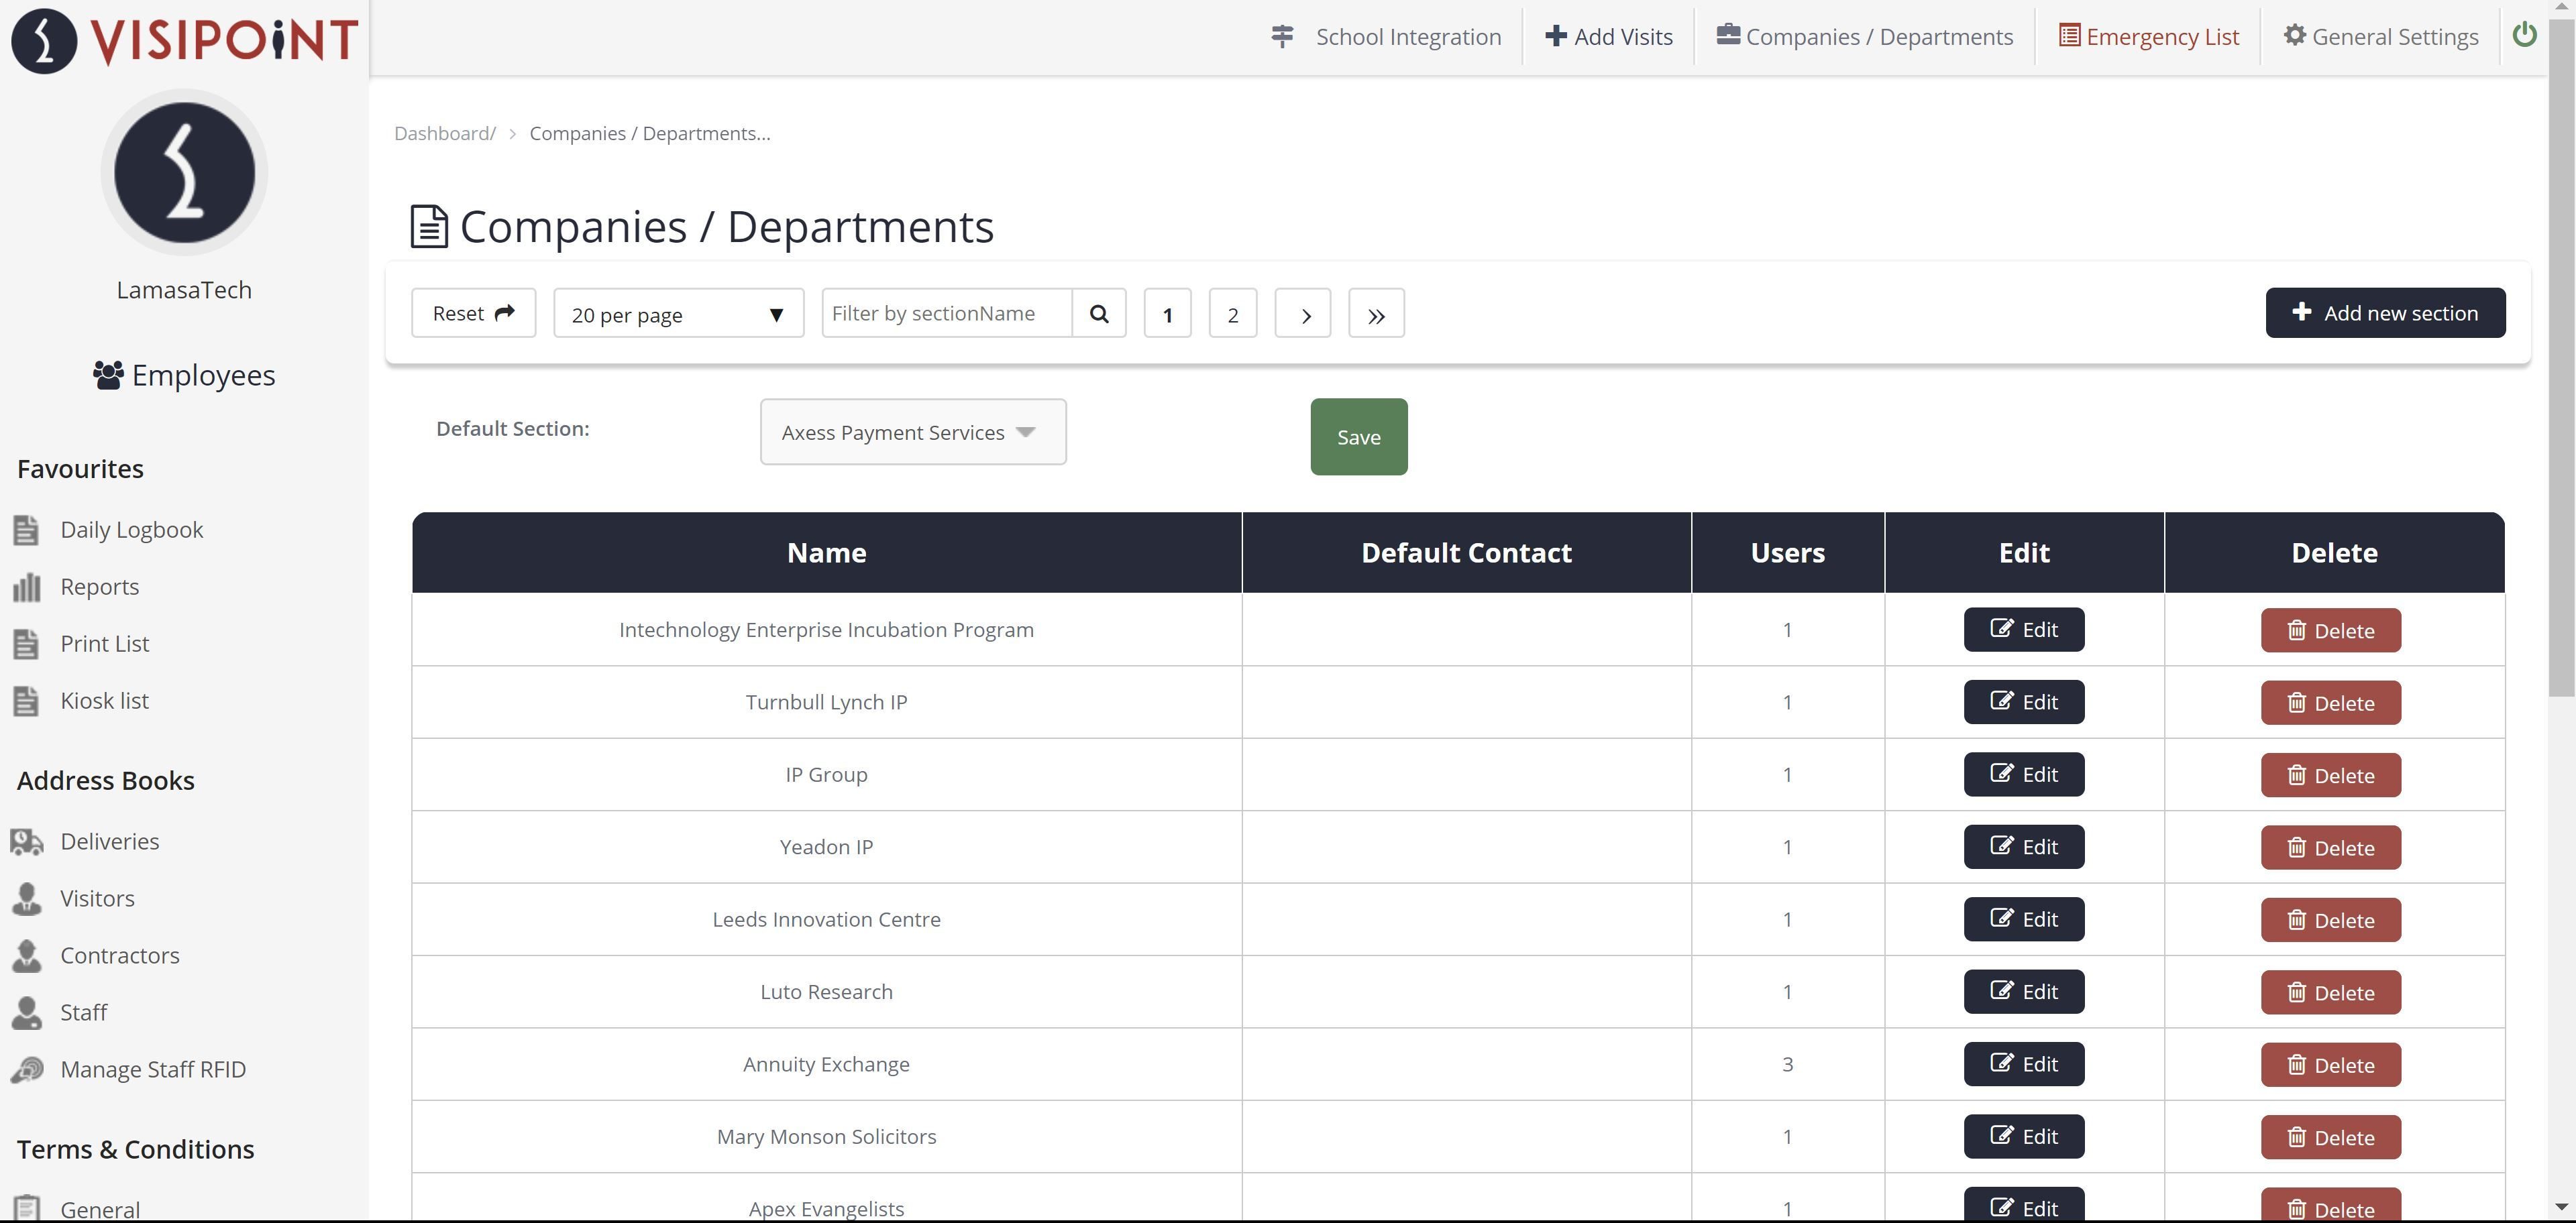Edit Mary Monson Solicitors
Image resolution: width=2576 pixels, height=1223 pixels.
pyautogui.click(x=2023, y=1137)
